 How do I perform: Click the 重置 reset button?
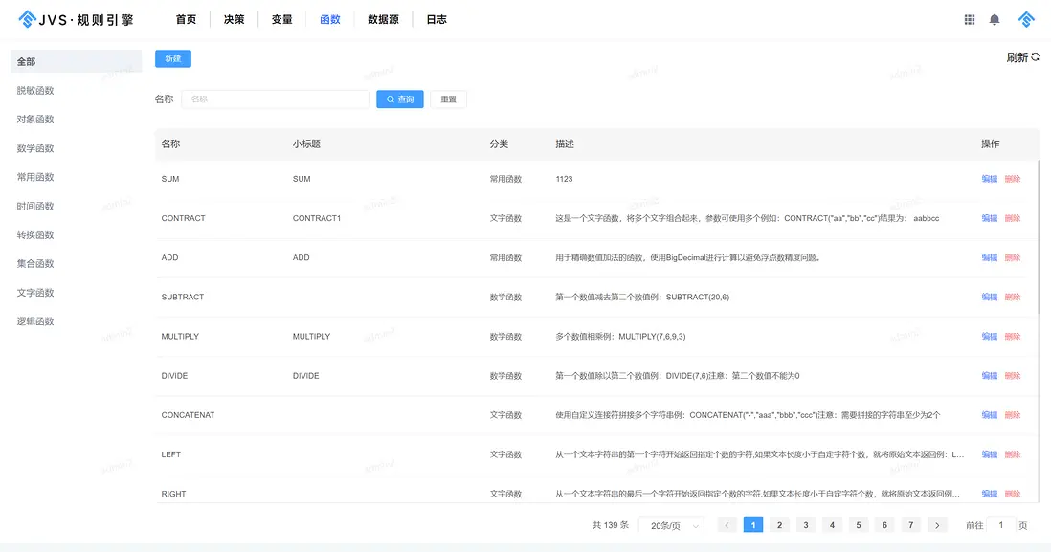coord(448,99)
